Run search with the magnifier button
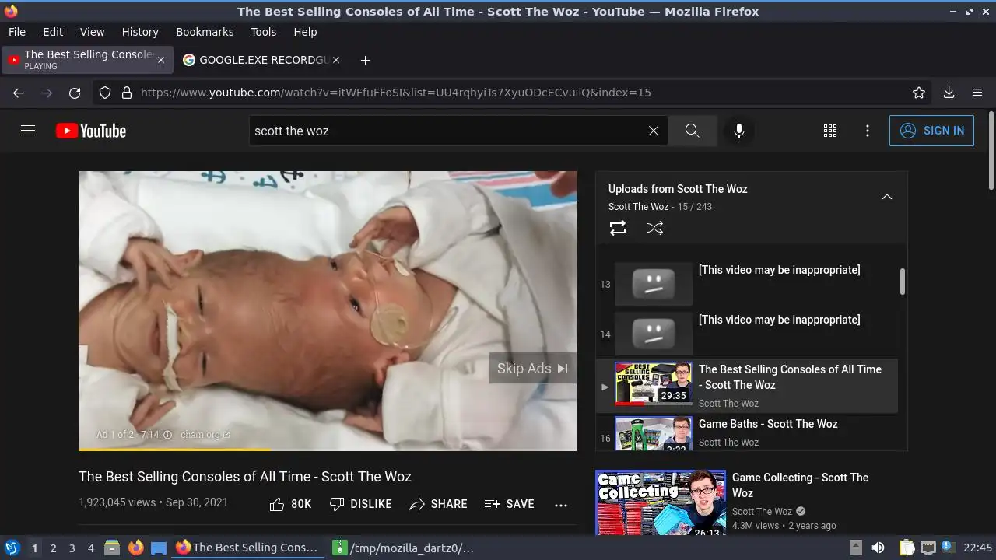This screenshot has width=996, height=560. coord(692,131)
